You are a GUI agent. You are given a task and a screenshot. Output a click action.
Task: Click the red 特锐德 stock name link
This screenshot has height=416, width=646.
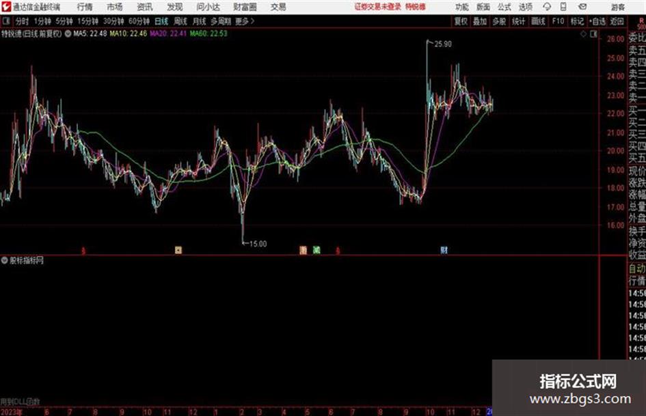tap(416, 7)
